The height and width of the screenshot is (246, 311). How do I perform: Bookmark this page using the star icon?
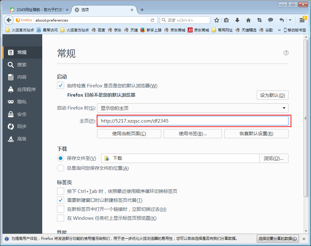click(x=217, y=20)
